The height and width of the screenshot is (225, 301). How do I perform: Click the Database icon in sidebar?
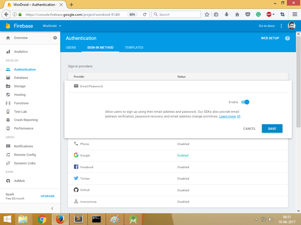coord(8,78)
